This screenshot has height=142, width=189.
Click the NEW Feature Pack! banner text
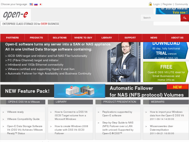[x=27, y=91]
